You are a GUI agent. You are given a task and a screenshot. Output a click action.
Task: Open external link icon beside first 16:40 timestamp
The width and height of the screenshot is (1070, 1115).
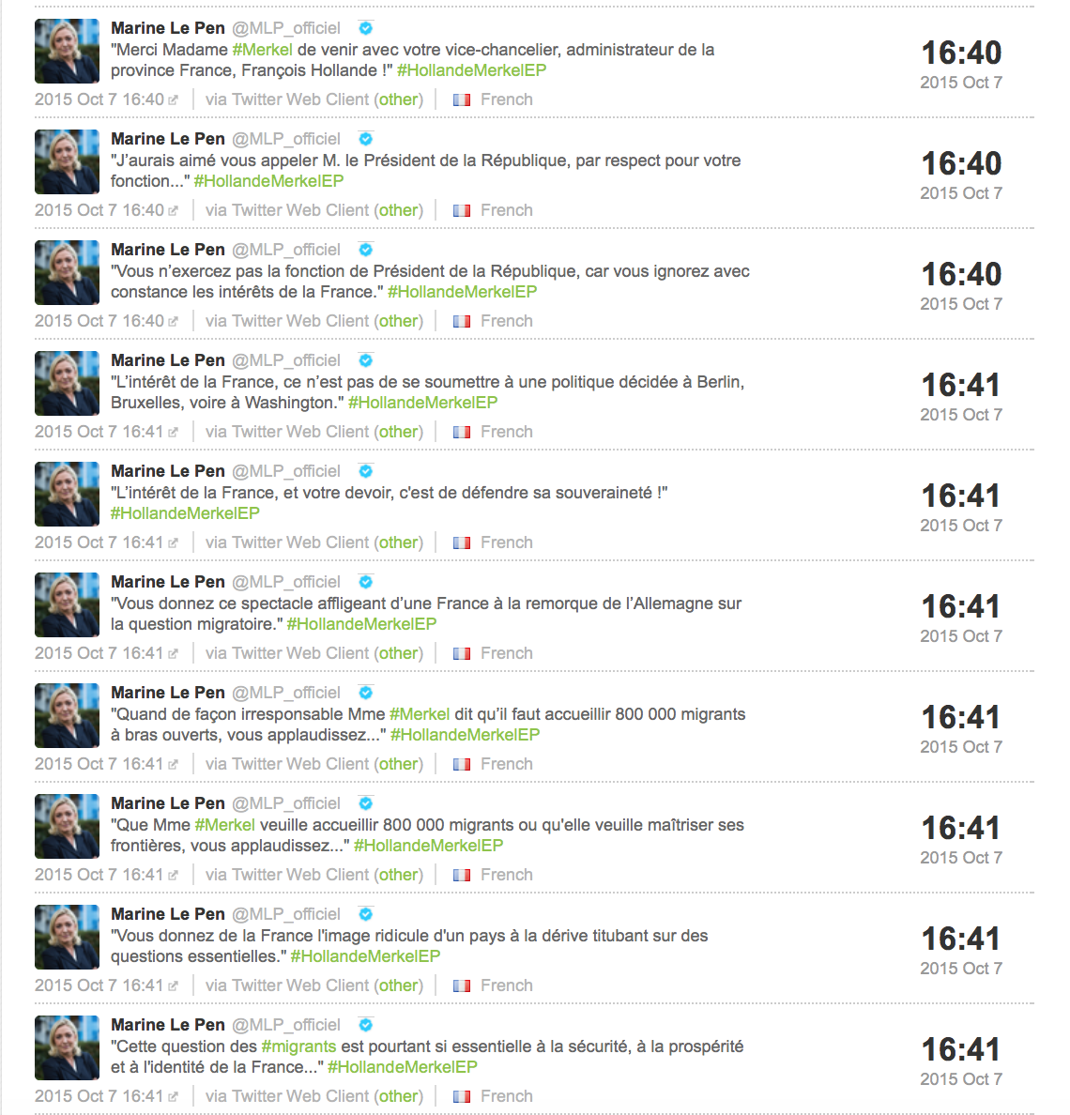[x=173, y=100]
